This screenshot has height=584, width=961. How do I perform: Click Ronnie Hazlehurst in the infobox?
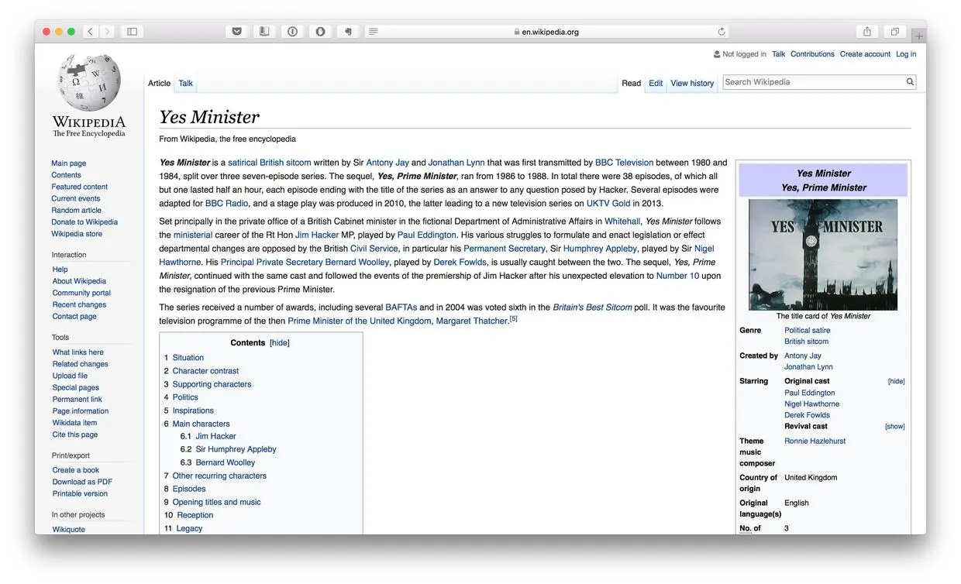(815, 441)
